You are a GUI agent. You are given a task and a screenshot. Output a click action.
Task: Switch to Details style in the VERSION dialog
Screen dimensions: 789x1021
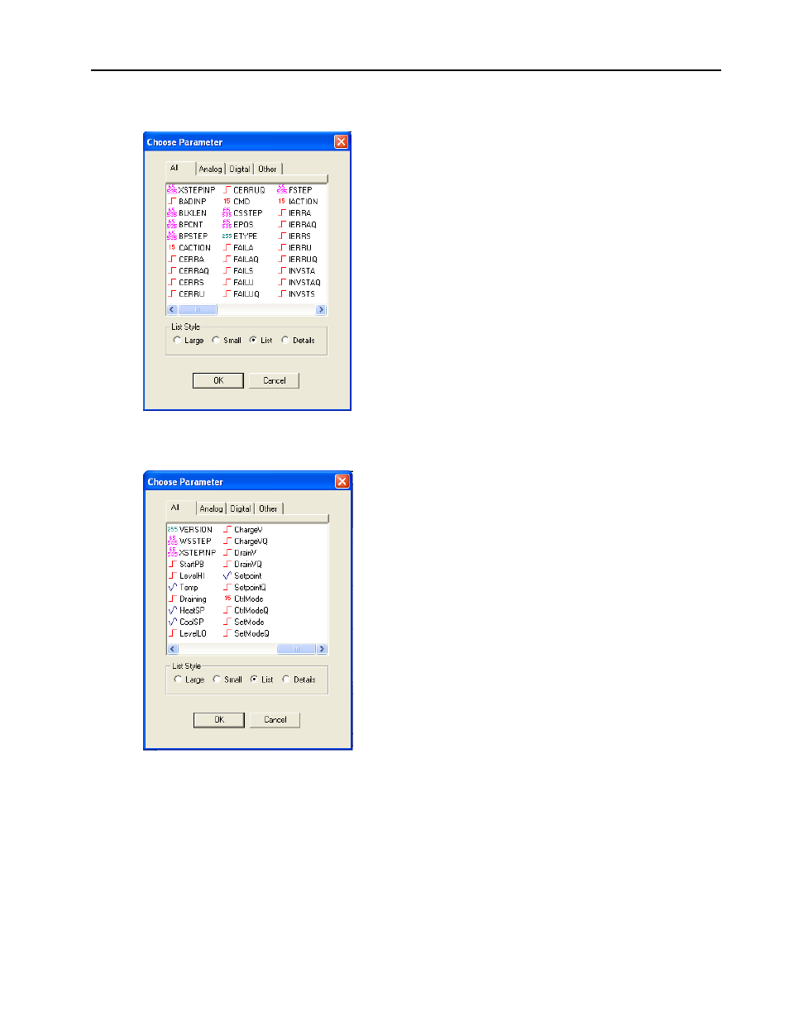click(286, 680)
